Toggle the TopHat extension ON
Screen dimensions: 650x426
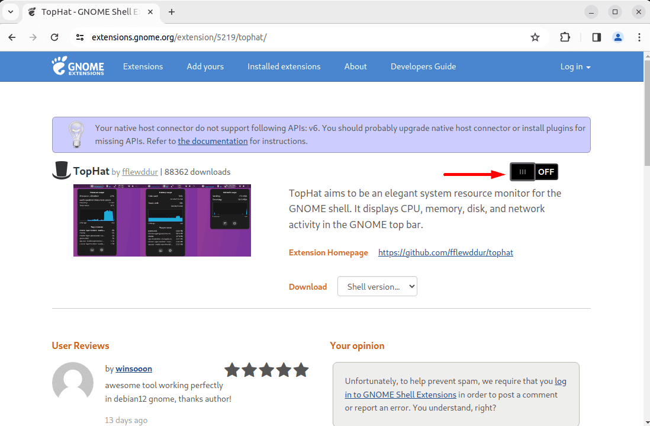[x=533, y=172]
